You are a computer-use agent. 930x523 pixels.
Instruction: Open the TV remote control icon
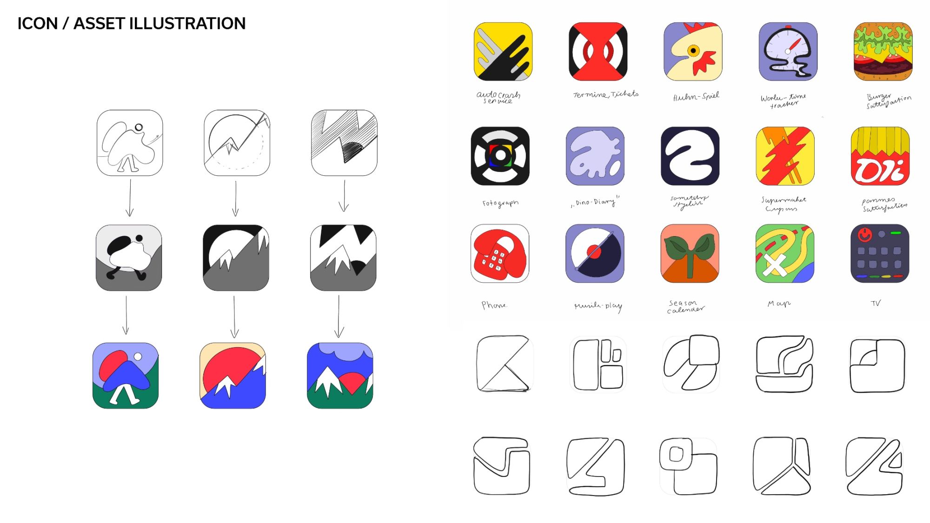click(880, 253)
